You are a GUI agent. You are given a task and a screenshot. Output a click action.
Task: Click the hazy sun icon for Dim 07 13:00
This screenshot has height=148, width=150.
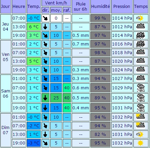coord(140,134)
